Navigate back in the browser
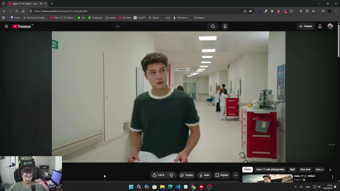Image resolution: width=340 pixels, height=191 pixels. tap(4, 11)
